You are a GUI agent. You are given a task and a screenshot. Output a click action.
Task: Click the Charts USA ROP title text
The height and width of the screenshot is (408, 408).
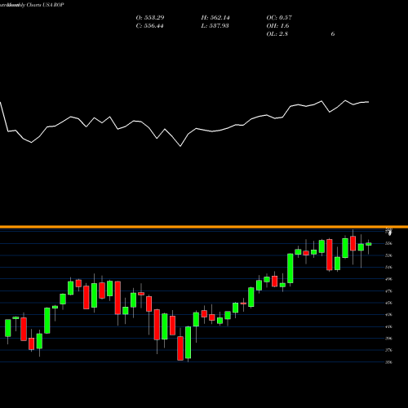click(45, 5)
